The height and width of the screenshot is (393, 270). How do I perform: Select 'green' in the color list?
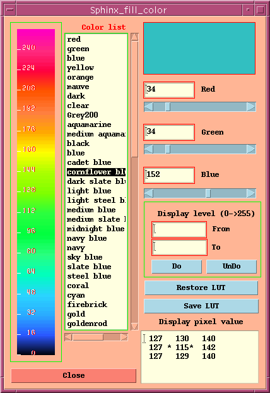click(x=96, y=49)
